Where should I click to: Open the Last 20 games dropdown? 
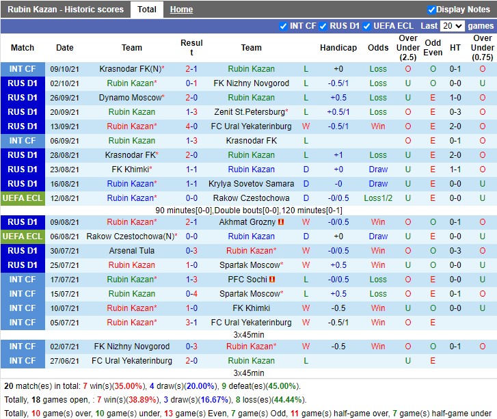[453, 26]
